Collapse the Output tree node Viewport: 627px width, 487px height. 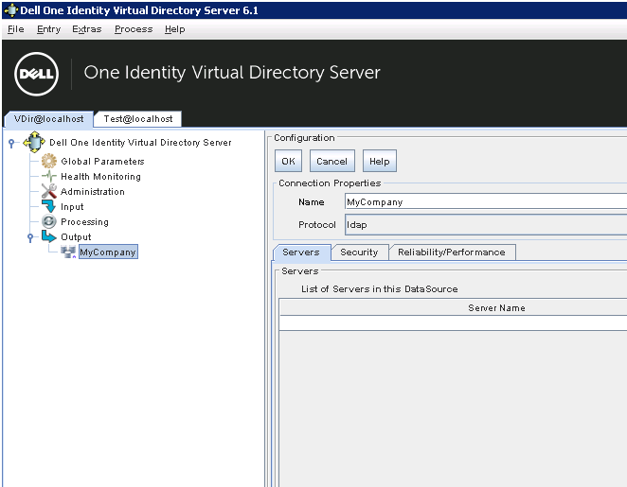(30, 237)
